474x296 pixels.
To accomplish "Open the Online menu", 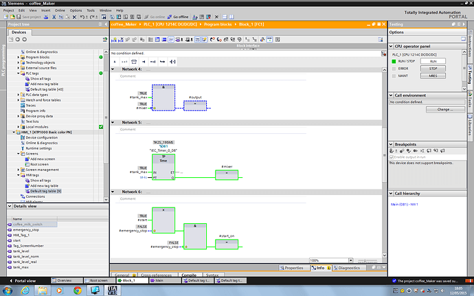I will (x=60, y=10).
